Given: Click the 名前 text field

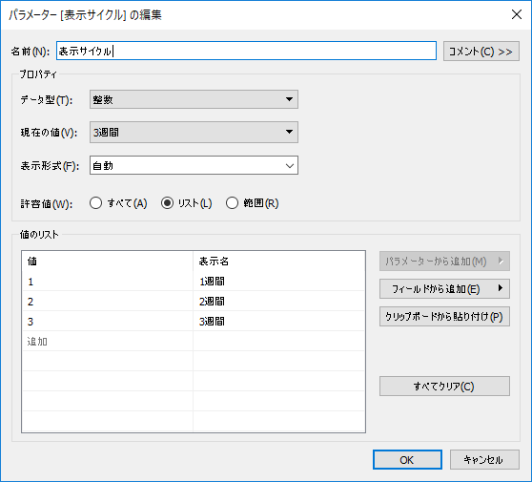Looking at the screenshot, I should pos(246,51).
